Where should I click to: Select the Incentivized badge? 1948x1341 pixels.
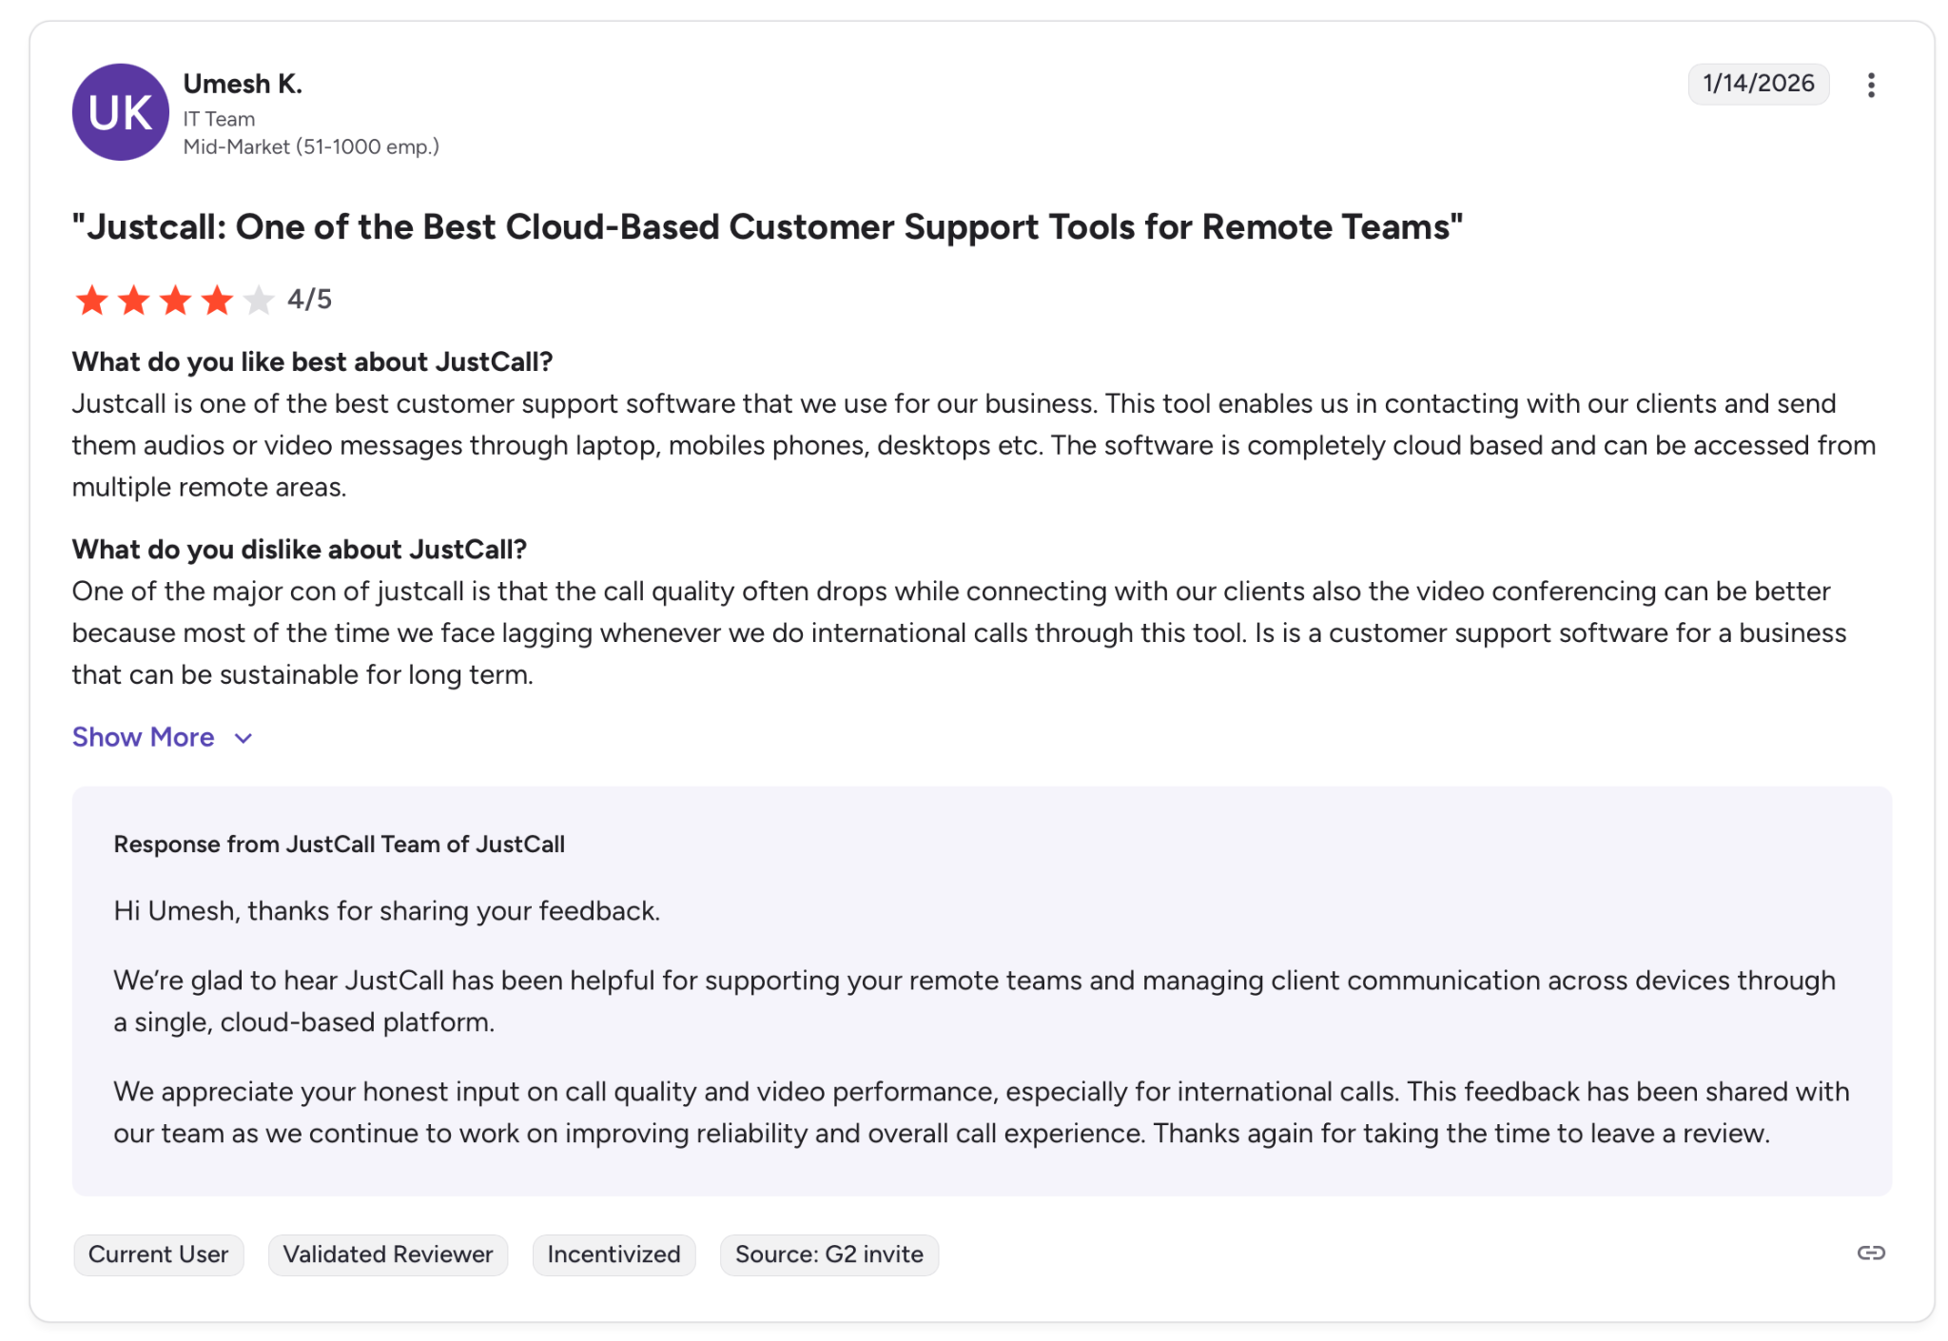click(x=614, y=1254)
